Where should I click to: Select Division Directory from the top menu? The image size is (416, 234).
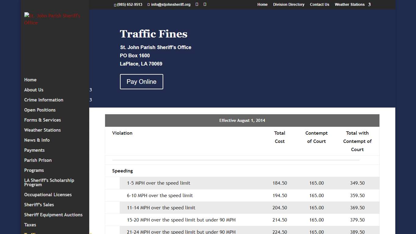(288, 5)
